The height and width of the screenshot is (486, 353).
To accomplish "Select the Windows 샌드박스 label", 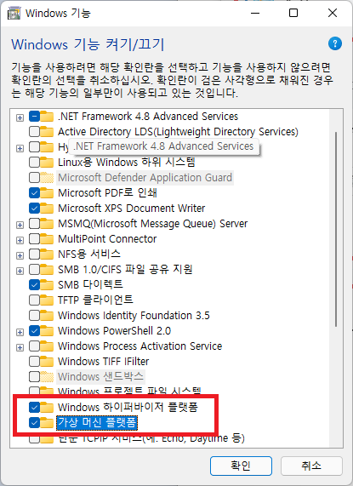I will pos(100,376).
